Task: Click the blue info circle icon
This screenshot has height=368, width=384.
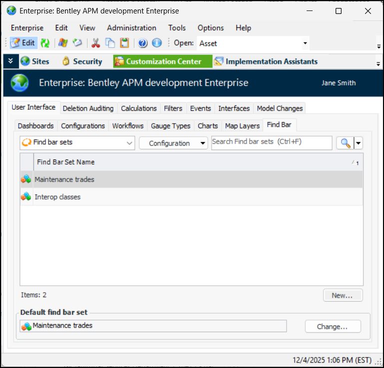Action: pos(157,43)
